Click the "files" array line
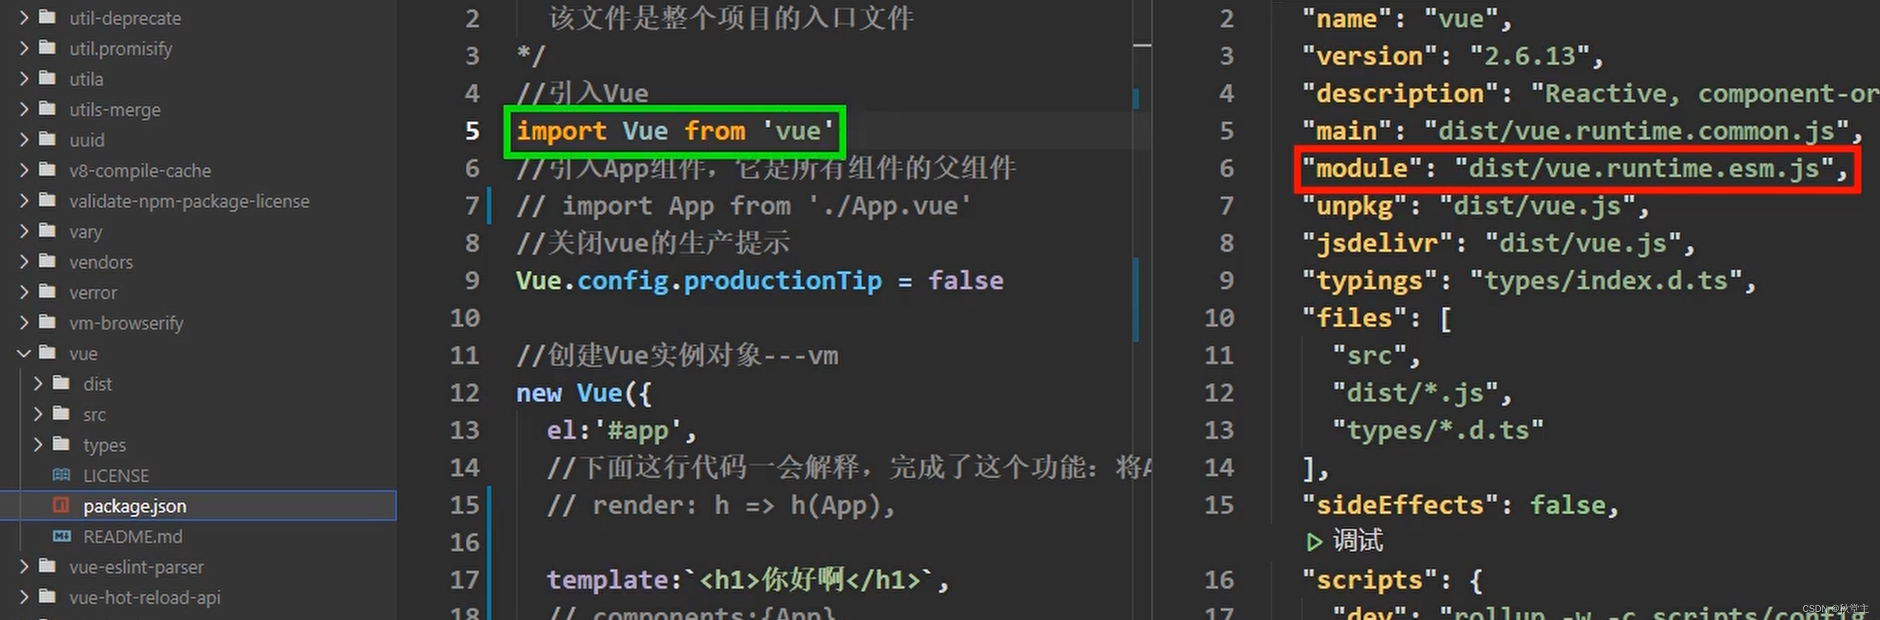Screen dimensions: 1880x620 [1377, 319]
